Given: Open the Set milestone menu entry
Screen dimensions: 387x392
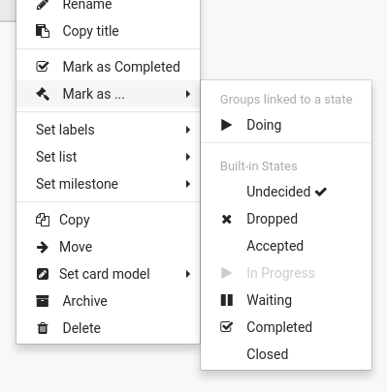Looking at the screenshot, I should point(108,184).
